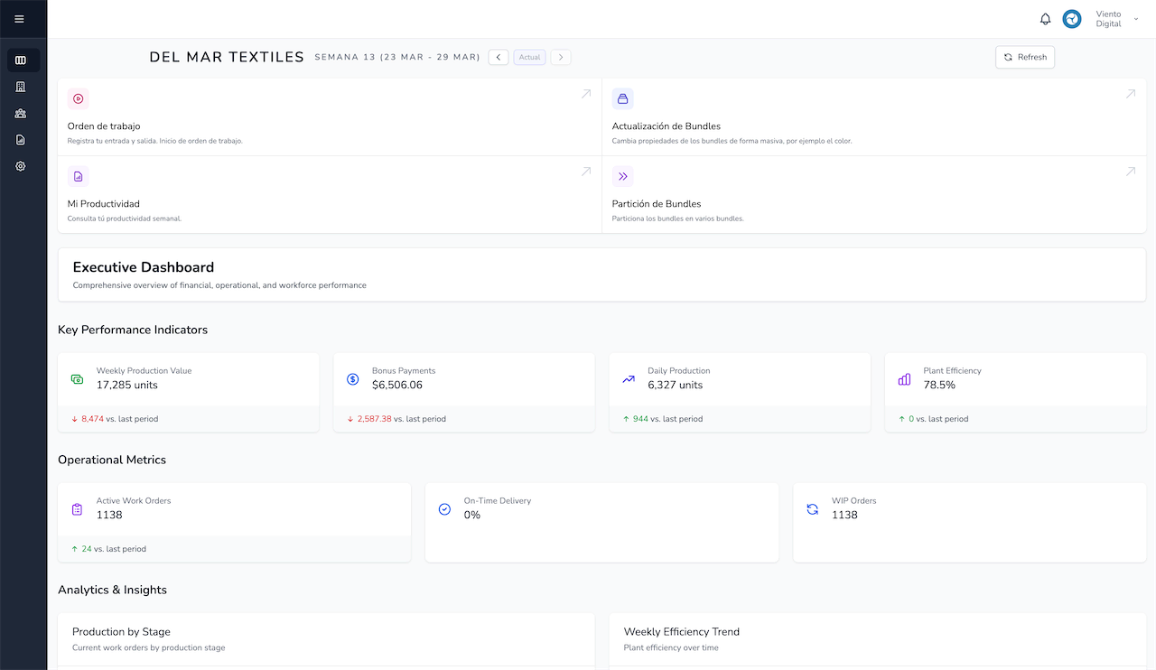Image resolution: width=1156 pixels, height=670 pixels.
Task: Open the reports document sidebar icon
Action: 21,140
